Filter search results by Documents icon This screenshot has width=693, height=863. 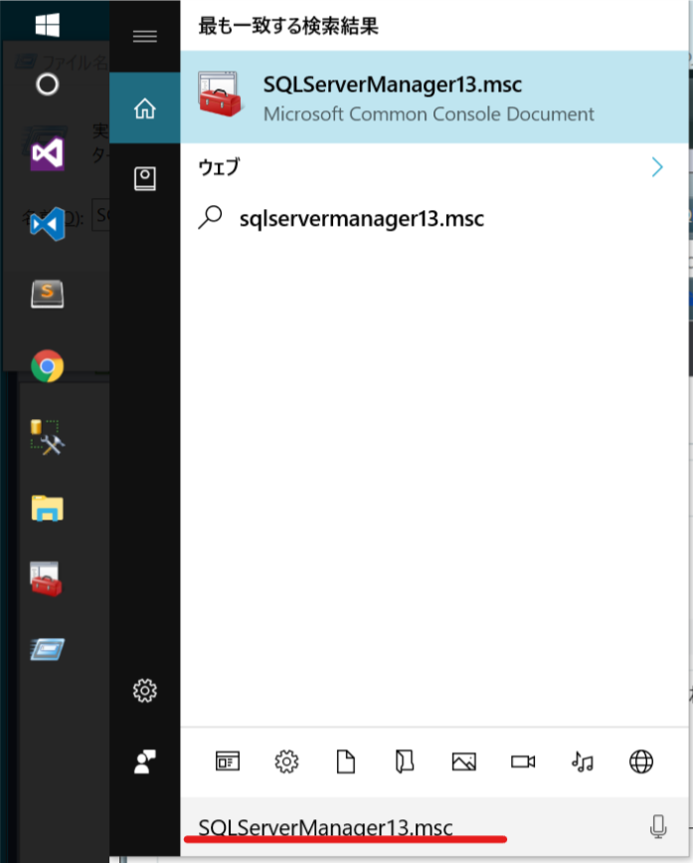[346, 761]
